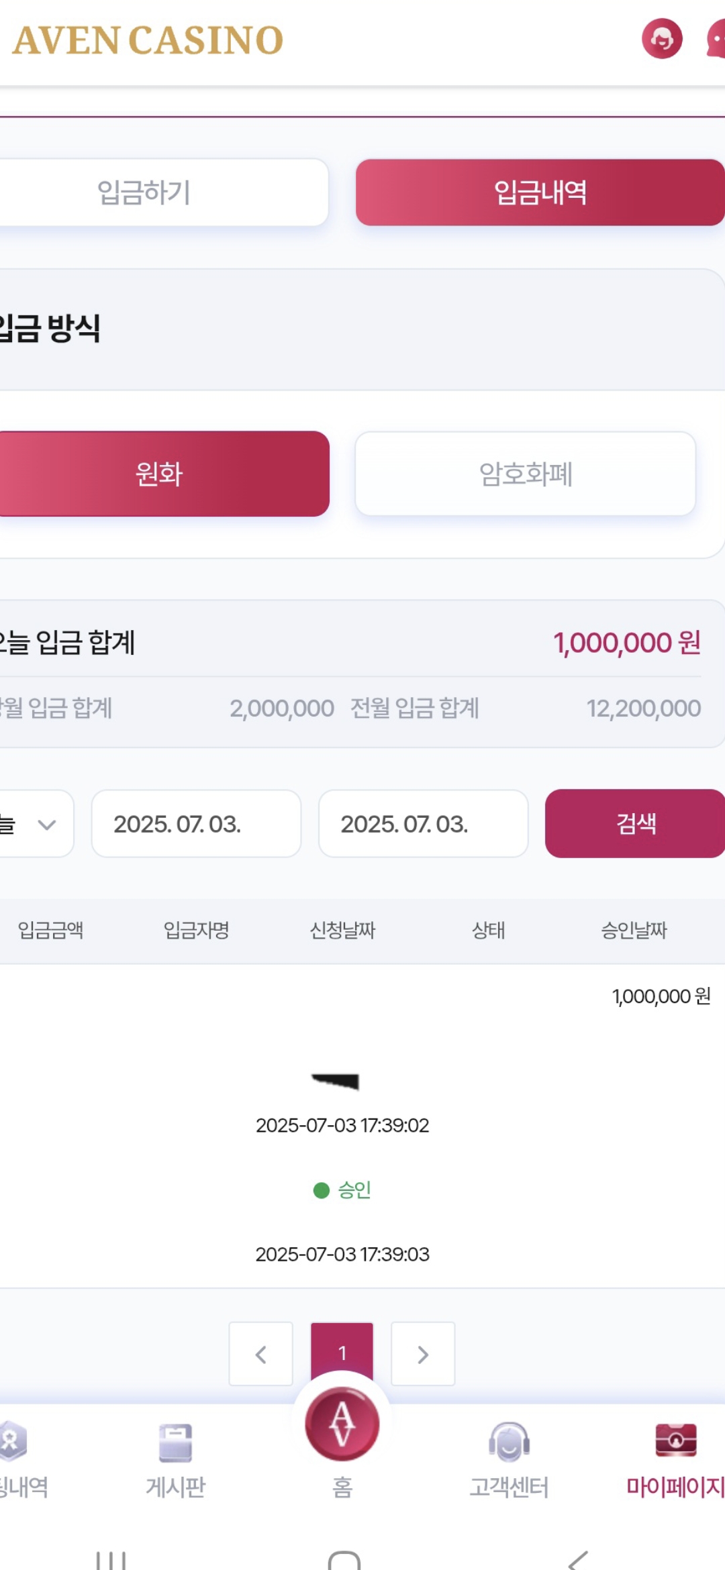Open the start date field 2025. 07. 03.
The height and width of the screenshot is (1570, 725).
point(196,823)
